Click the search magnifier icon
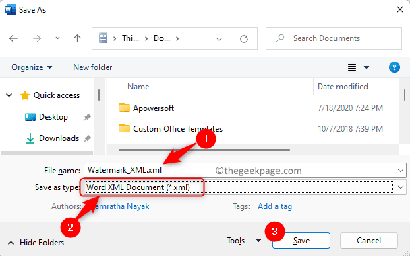This screenshot has width=410, height=256. point(280,38)
